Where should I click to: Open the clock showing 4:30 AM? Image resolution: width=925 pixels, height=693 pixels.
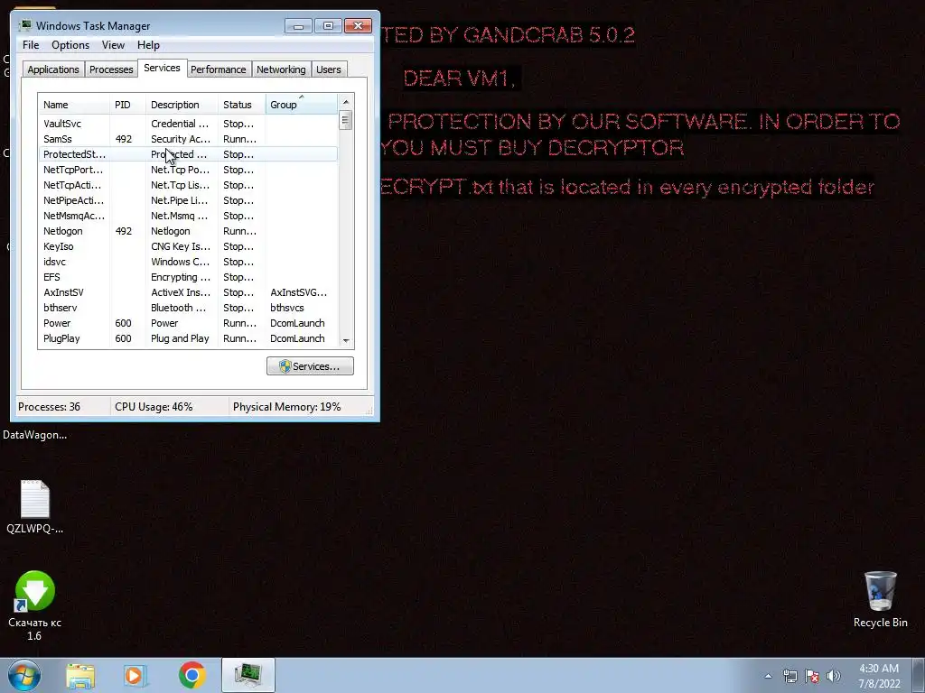(879, 676)
